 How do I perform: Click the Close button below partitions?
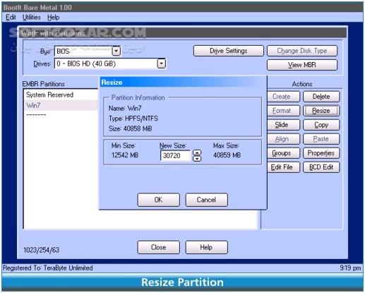point(158,247)
